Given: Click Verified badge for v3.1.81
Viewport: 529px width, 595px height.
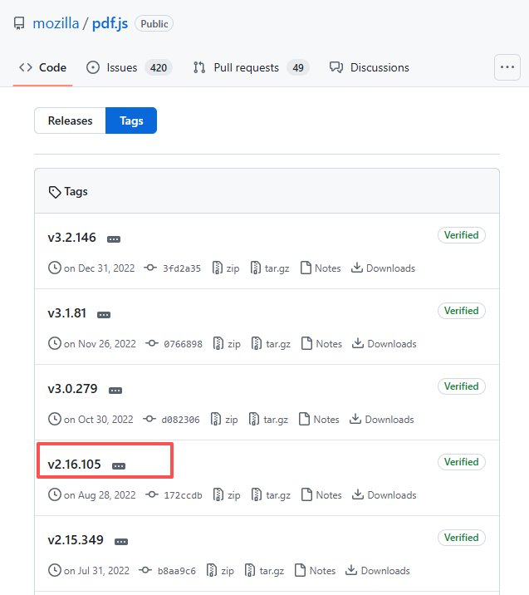Looking at the screenshot, I should tap(462, 311).
